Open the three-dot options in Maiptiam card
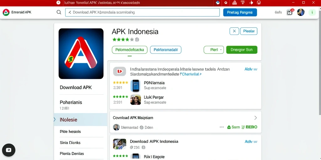The height and width of the screenshot is (160, 321). pos(222,127)
